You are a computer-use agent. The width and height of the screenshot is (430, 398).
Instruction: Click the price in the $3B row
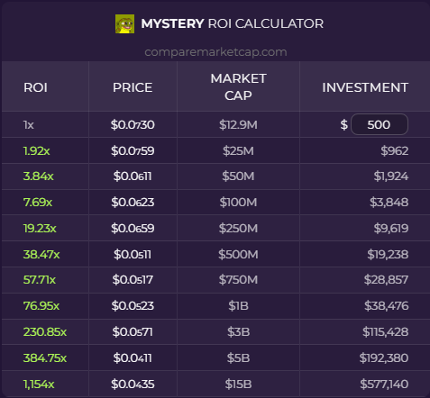[133, 332]
